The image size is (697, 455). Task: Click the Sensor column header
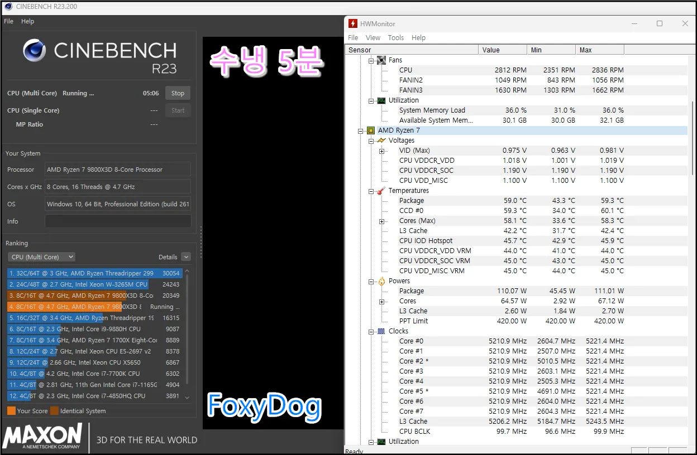tap(412, 50)
